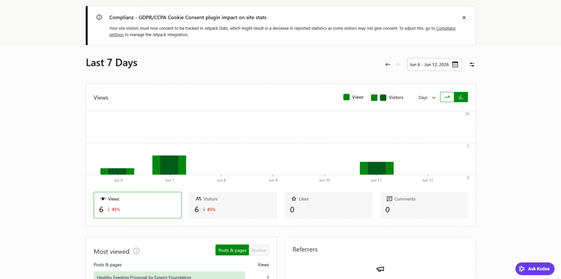
Task: Click the megaphone icon in Referrers
Action: pyautogui.click(x=380, y=269)
